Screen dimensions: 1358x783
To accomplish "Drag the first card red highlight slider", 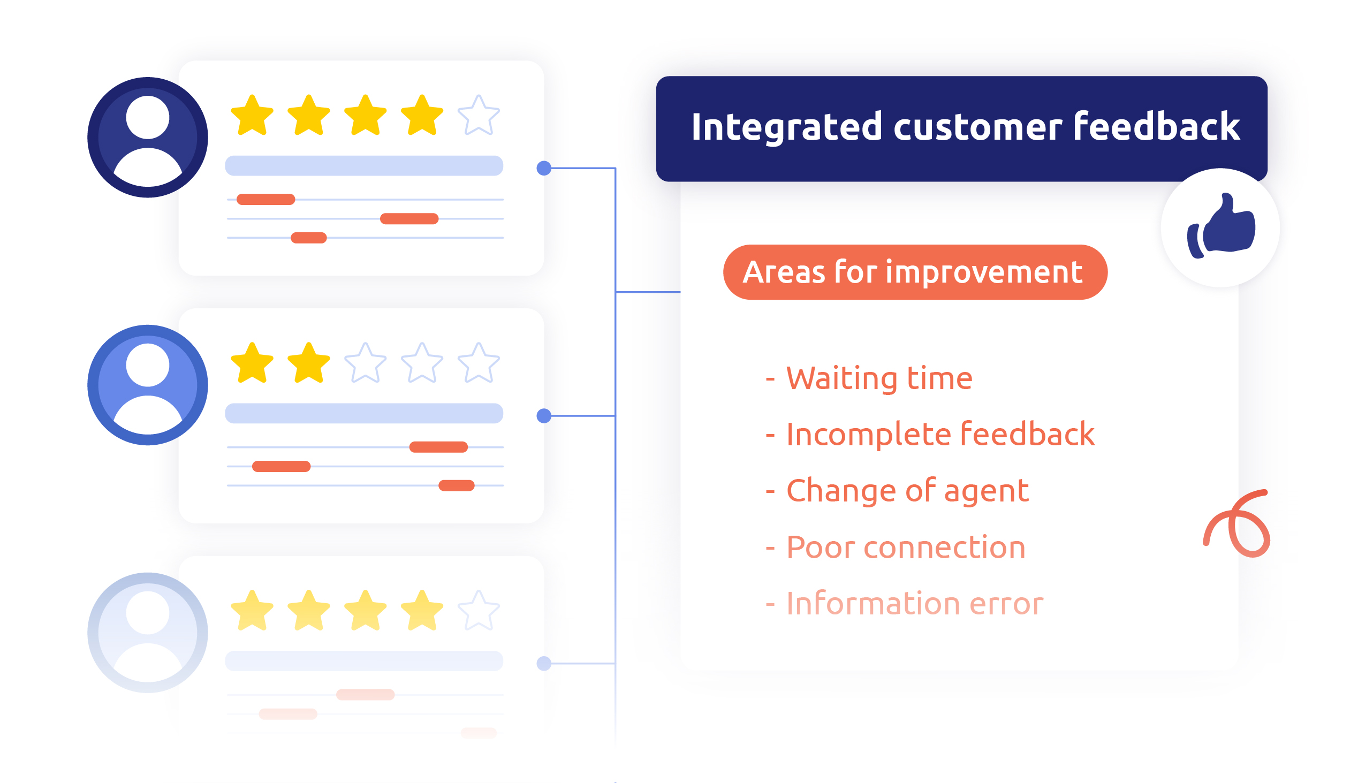I will pyautogui.click(x=265, y=197).
